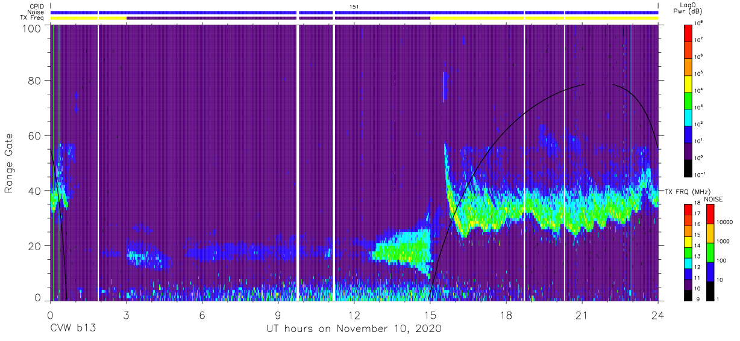
Task: Pick the yellow segment of TX FRQ colorbar
Action: 689,241
